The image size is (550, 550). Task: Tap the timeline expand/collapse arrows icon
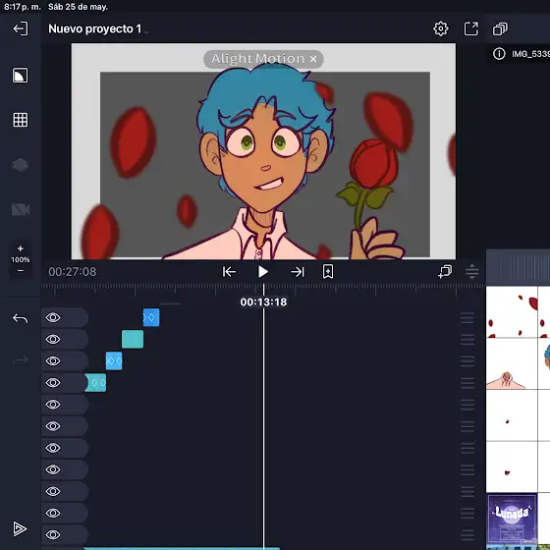pos(471,271)
